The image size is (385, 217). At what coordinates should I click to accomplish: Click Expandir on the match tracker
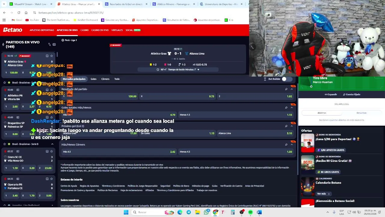pos(331,94)
